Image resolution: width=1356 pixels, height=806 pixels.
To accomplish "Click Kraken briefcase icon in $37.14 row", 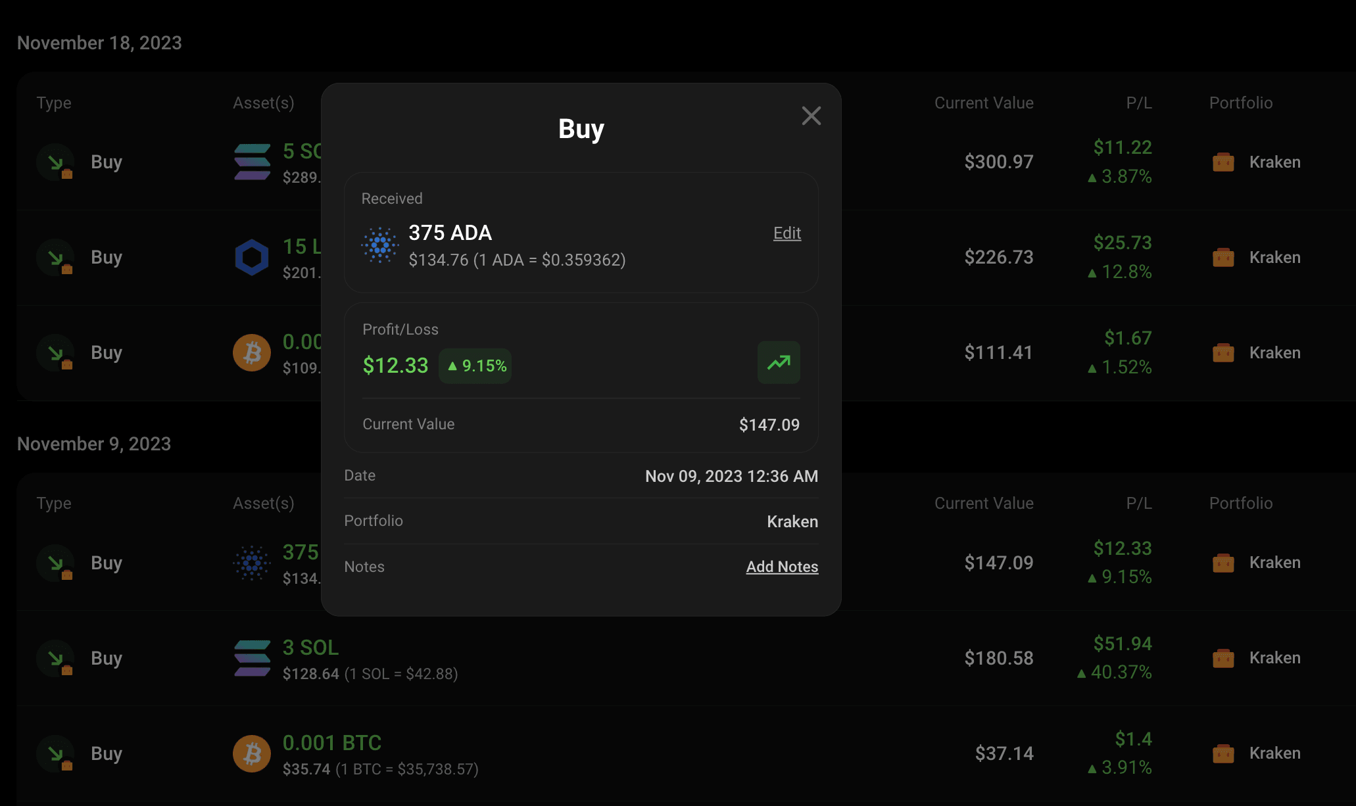I will [1223, 753].
